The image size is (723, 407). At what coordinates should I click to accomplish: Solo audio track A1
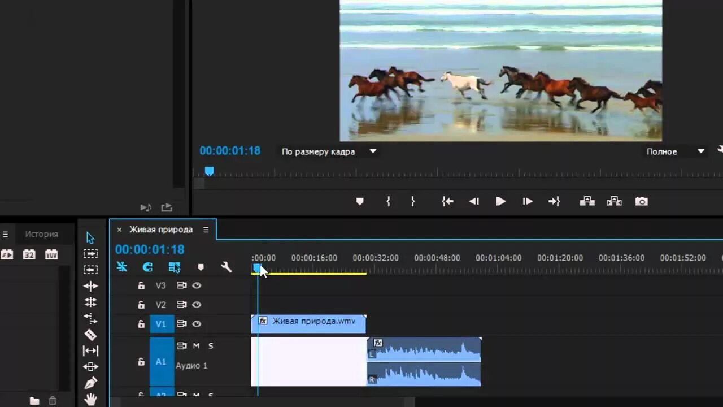point(211,346)
